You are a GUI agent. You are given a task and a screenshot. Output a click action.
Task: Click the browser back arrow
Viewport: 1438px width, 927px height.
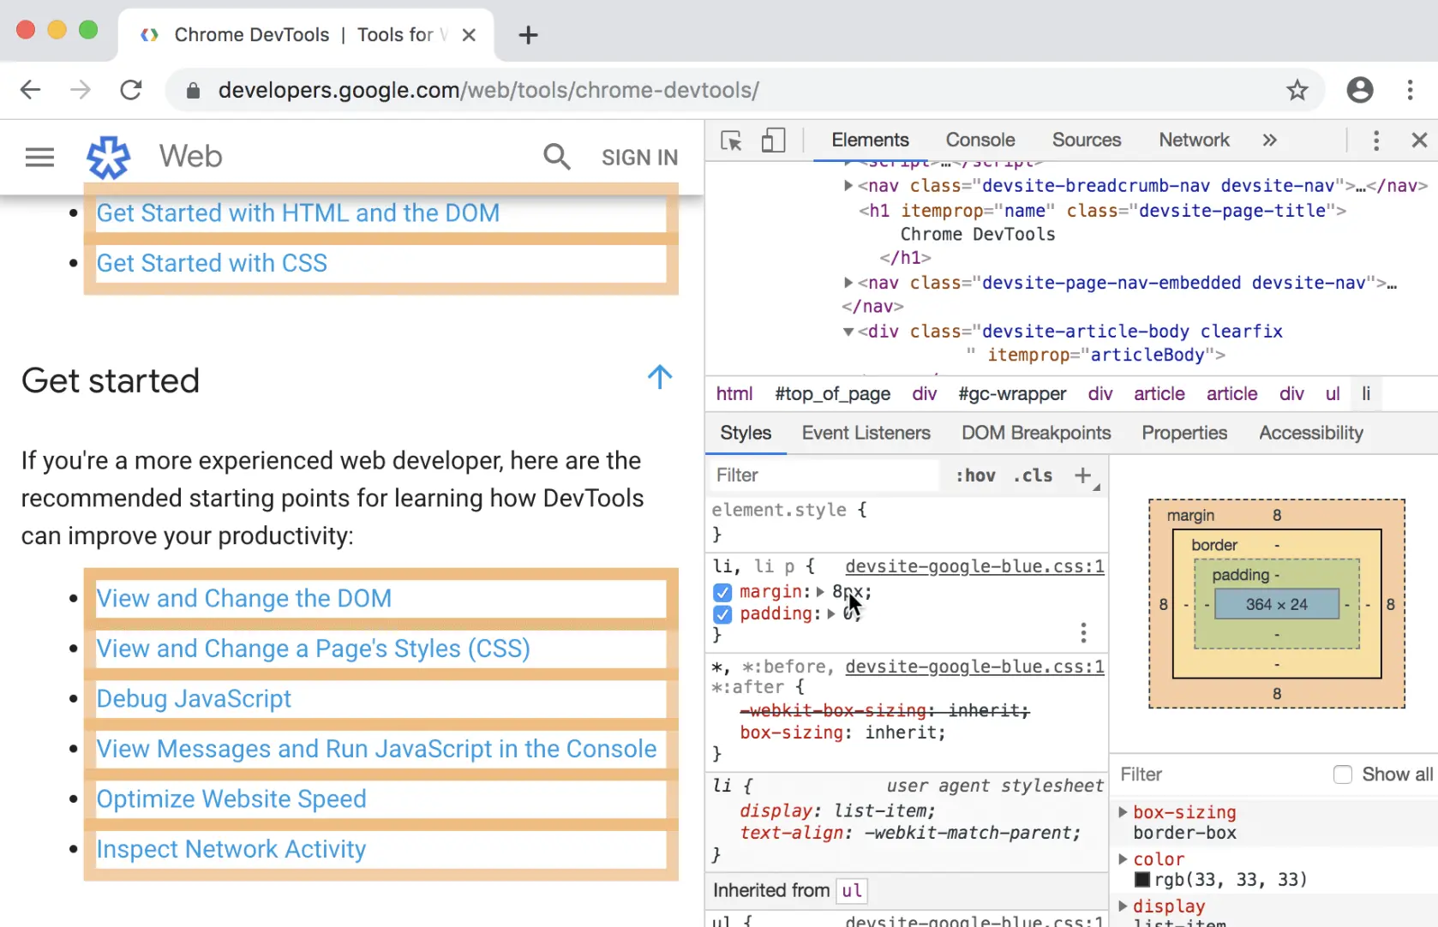click(x=31, y=90)
